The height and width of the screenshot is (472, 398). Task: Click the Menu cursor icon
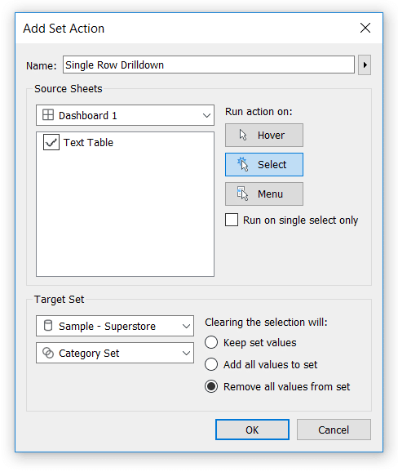click(x=242, y=194)
